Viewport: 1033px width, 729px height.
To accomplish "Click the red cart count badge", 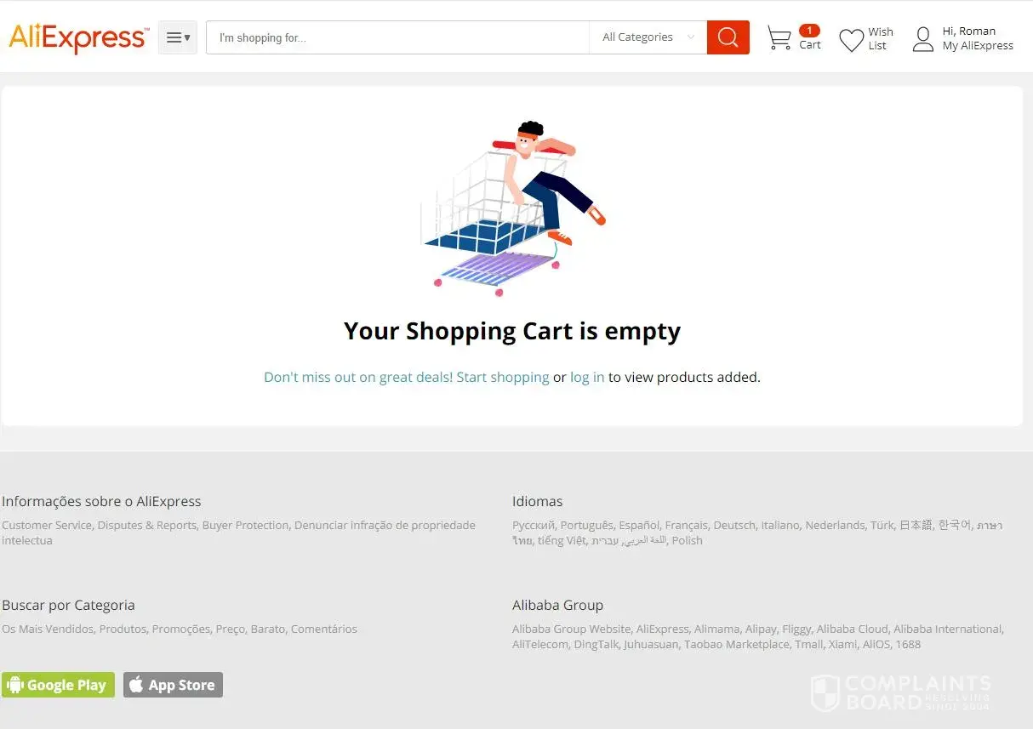I will pos(809,31).
